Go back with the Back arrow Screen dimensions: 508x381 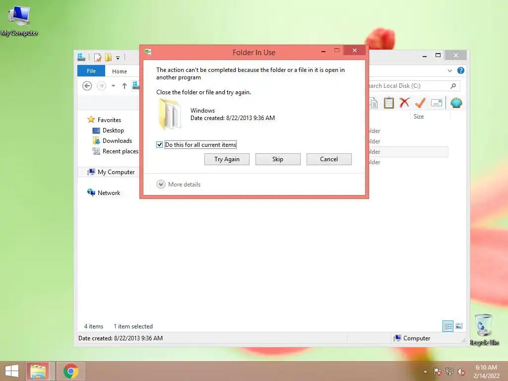87,86
